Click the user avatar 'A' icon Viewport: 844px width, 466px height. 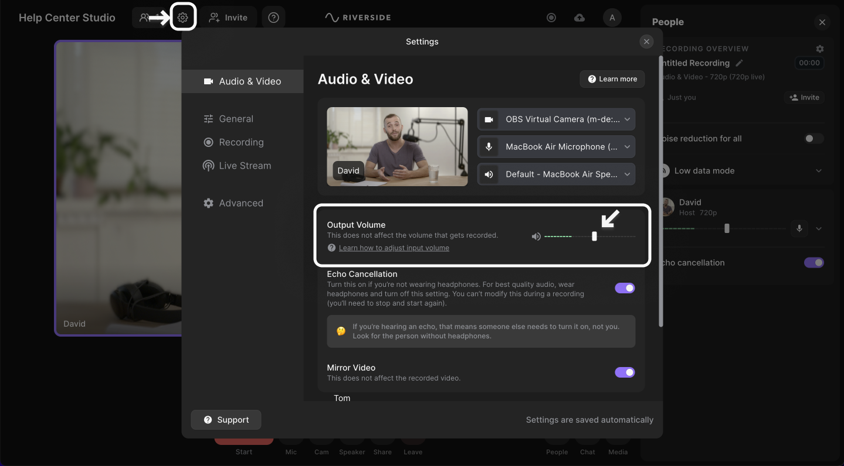click(612, 18)
